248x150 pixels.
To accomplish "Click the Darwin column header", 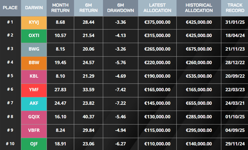I will pos(34,8).
